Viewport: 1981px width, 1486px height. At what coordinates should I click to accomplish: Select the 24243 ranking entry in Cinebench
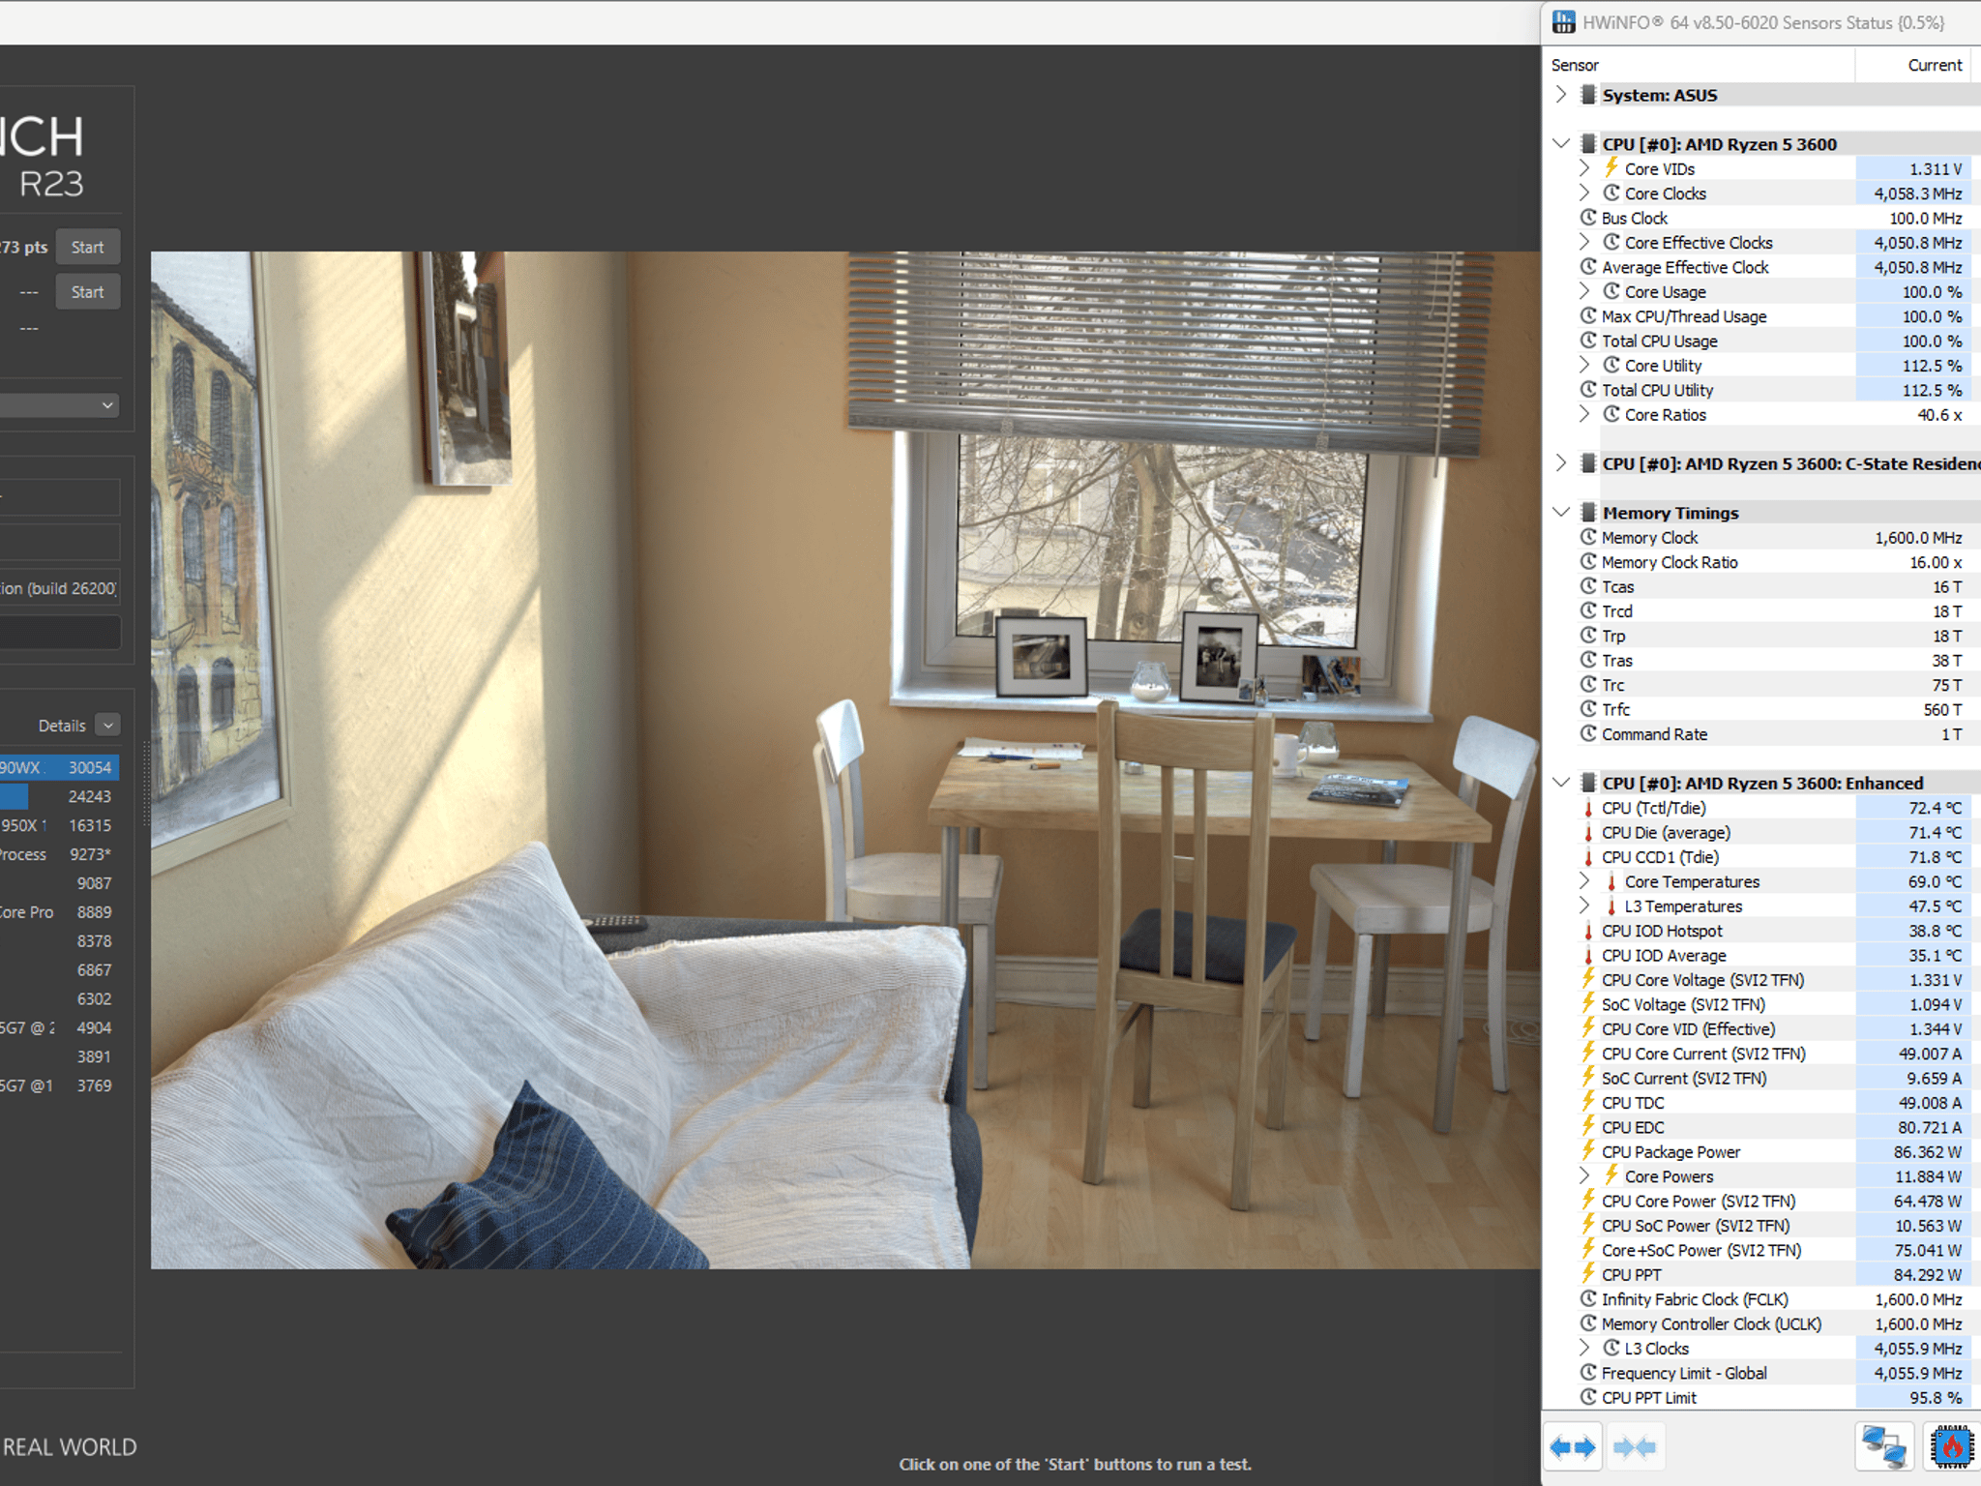pos(59,796)
